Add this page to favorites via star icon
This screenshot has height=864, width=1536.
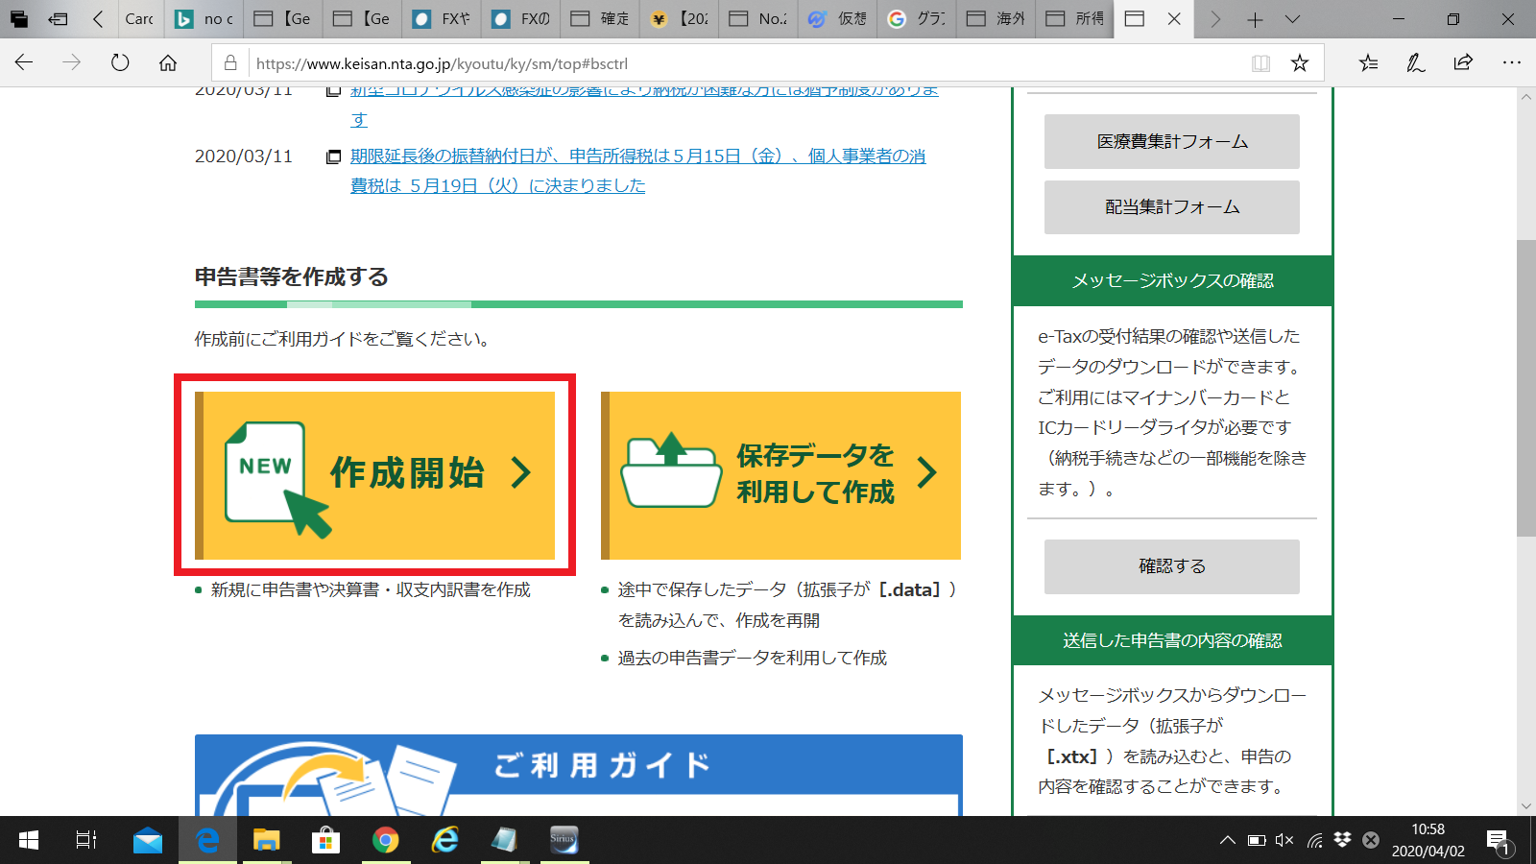[1301, 62]
